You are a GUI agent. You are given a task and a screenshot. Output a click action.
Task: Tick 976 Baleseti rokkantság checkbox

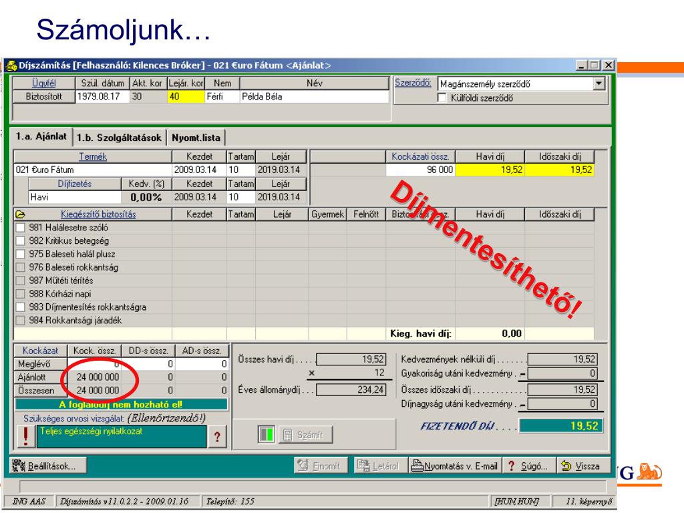pos(20,267)
